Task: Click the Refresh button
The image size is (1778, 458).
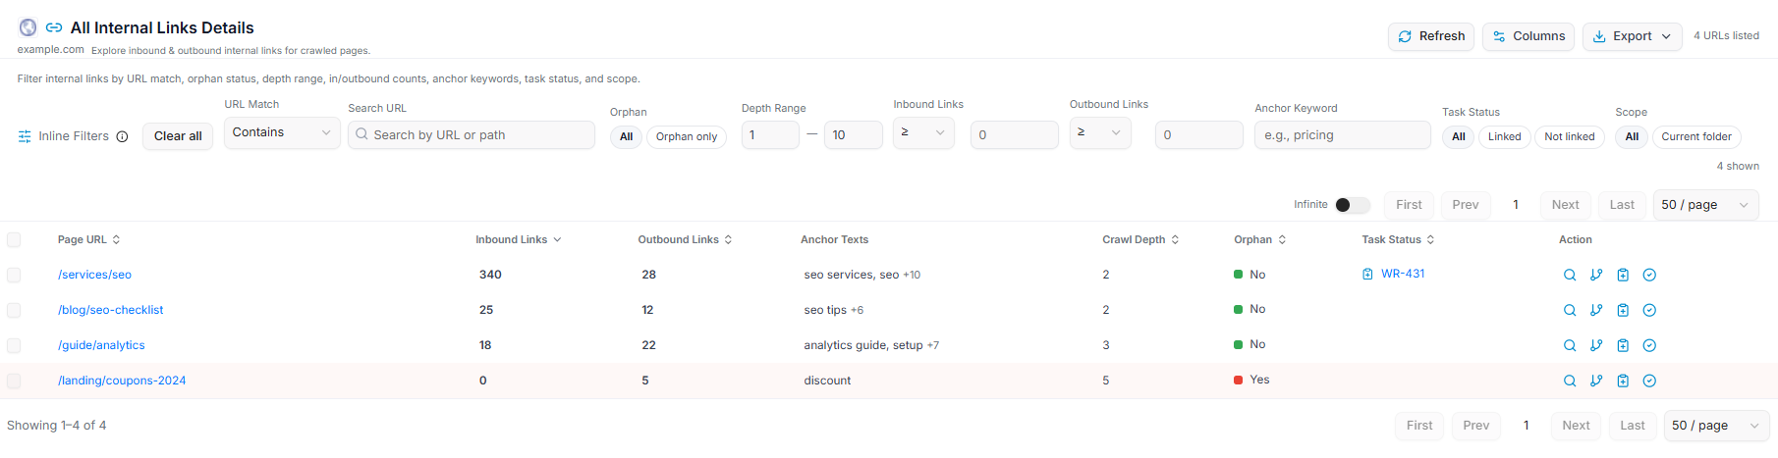Action: click(1431, 36)
